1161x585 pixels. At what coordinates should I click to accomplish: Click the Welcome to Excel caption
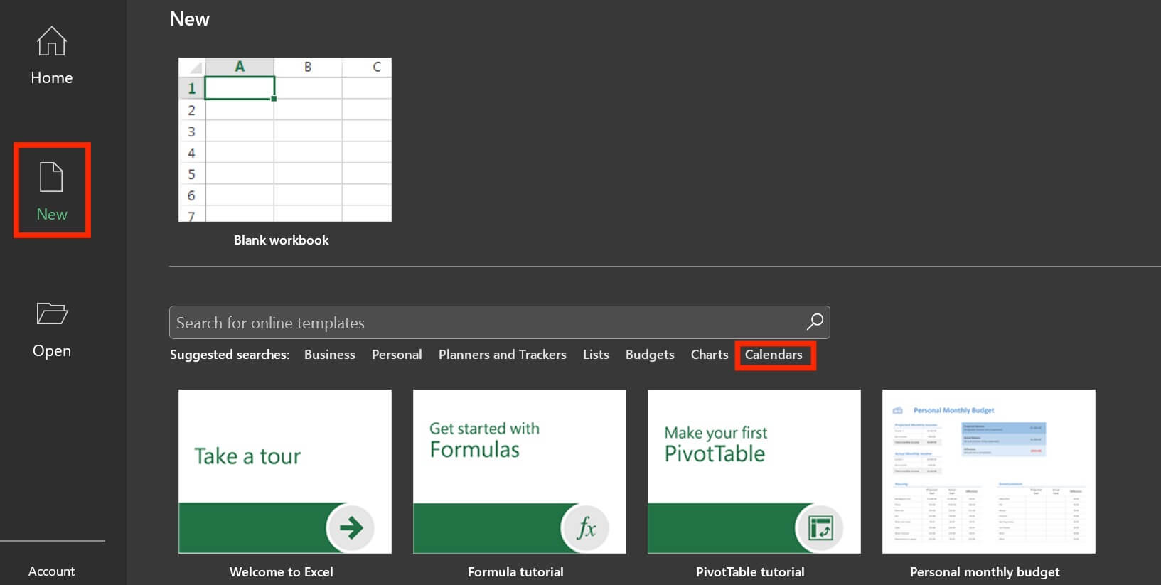[x=281, y=572]
